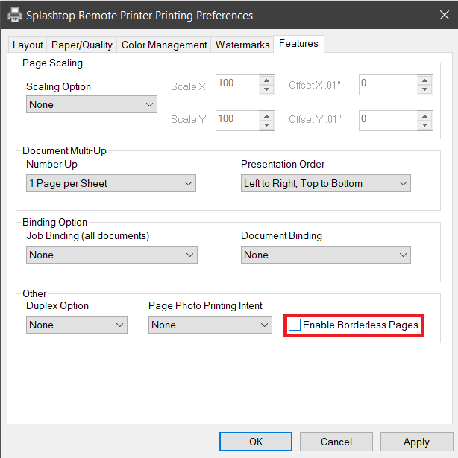Click the Offset X input field
Viewport: 458px width, 458px height.
[386, 85]
